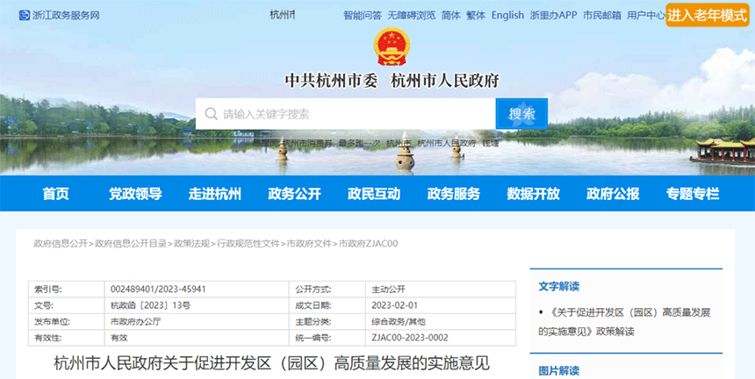This screenshot has width=755, height=379.
Task: Switch to 繁体 traditional Chinese
Action: [x=476, y=15]
